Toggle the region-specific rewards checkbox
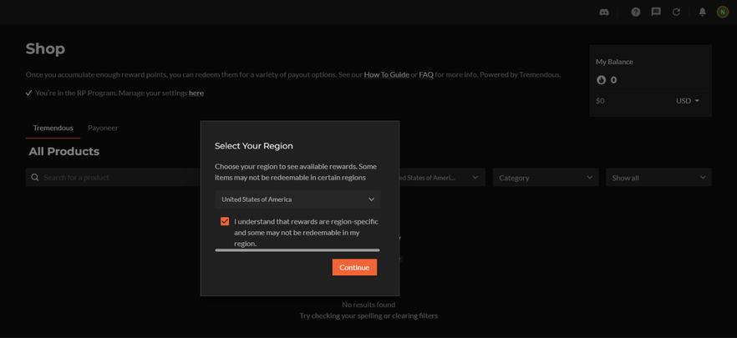This screenshot has height=338, width=737. [225, 221]
